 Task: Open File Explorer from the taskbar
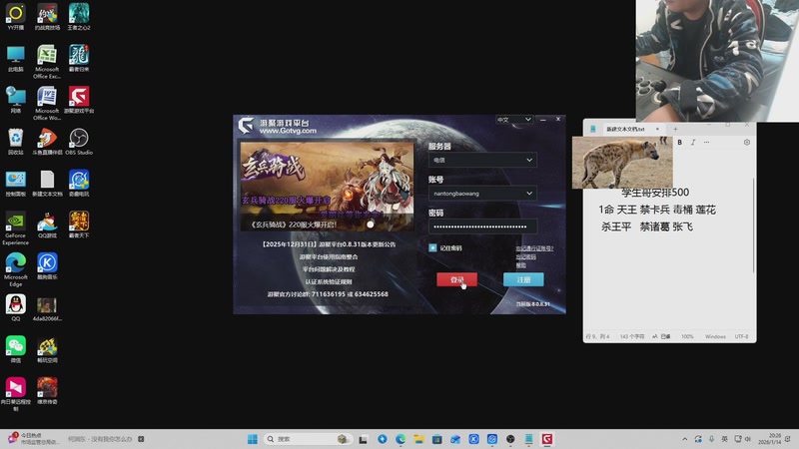(x=418, y=439)
